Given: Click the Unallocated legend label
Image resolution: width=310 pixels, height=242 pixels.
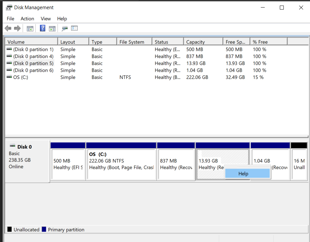Looking at the screenshot, I should (27, 230).
